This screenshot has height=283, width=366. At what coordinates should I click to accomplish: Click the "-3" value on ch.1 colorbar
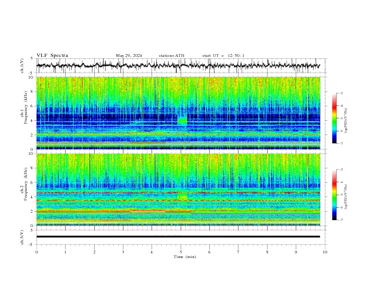[x=341, y=93]
